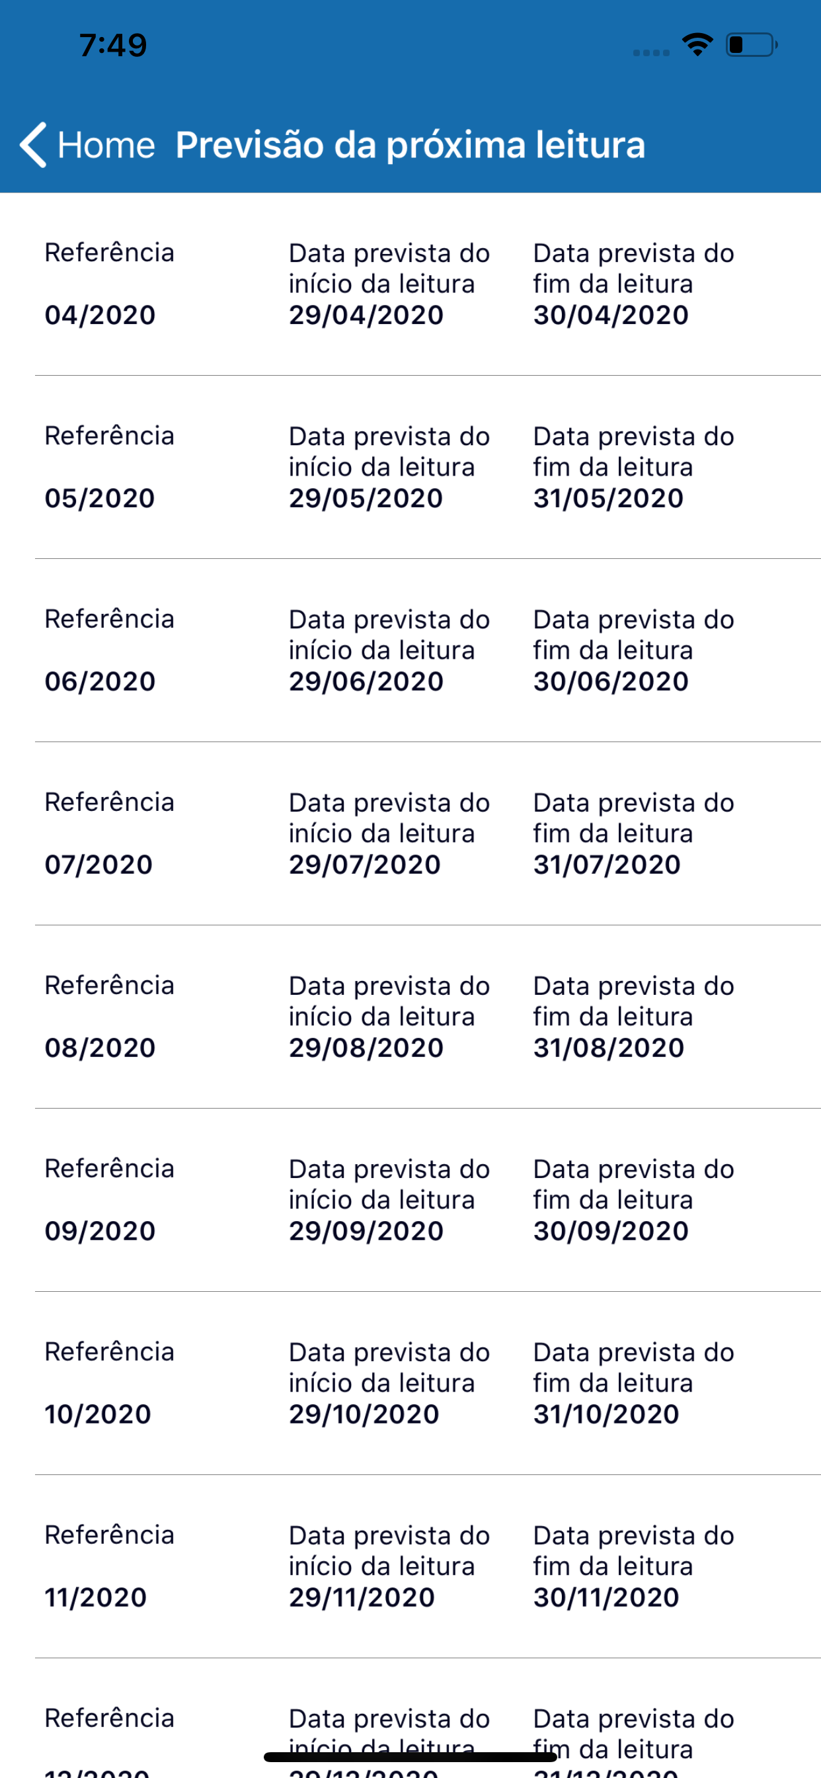Image resolution: width=821 pixels, height=1778 pixels.
Task: Select the 09/2020 reference row
Action: [x=411, y=1200]
